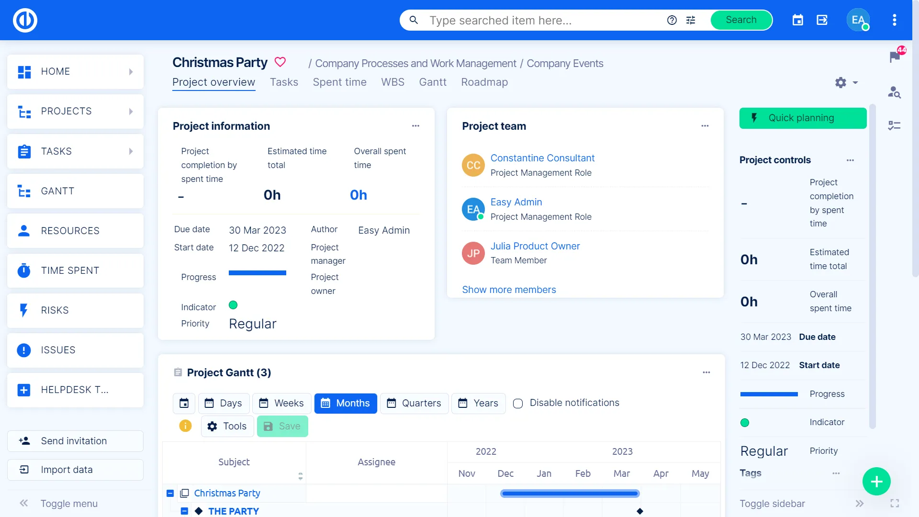The width and height of the screenshot is (919, 517).
Task: Collapse the Christmas Party Gantt row
Action: [170, 493]
